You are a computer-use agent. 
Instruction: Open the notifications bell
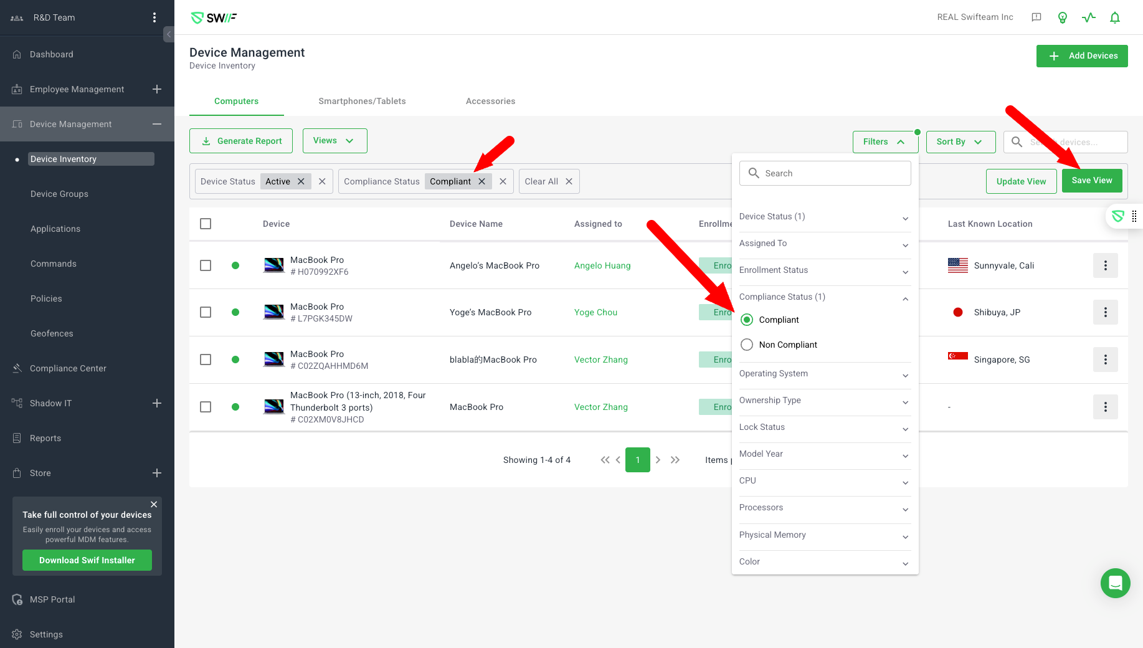tap(1115, 17)
